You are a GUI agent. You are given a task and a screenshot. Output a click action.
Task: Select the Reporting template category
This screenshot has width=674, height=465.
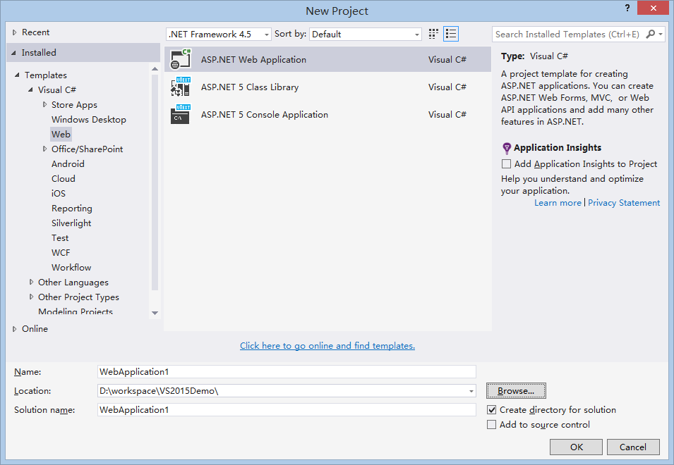(72, 209)
